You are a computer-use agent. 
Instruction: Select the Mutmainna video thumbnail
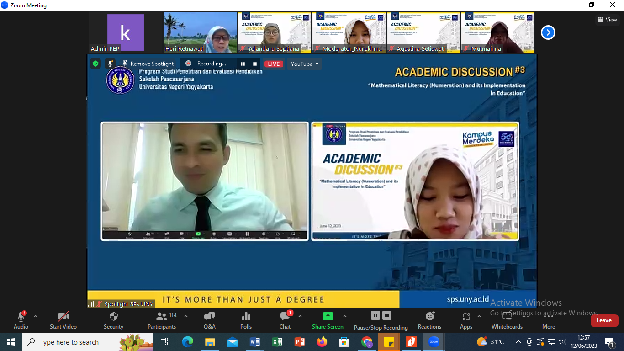coord(497,32)
